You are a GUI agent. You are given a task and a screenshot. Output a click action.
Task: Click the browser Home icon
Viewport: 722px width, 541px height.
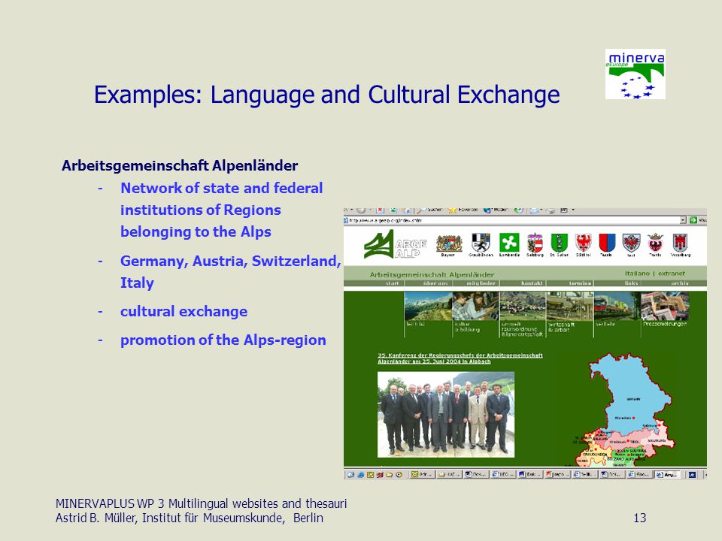pos(407,210)
